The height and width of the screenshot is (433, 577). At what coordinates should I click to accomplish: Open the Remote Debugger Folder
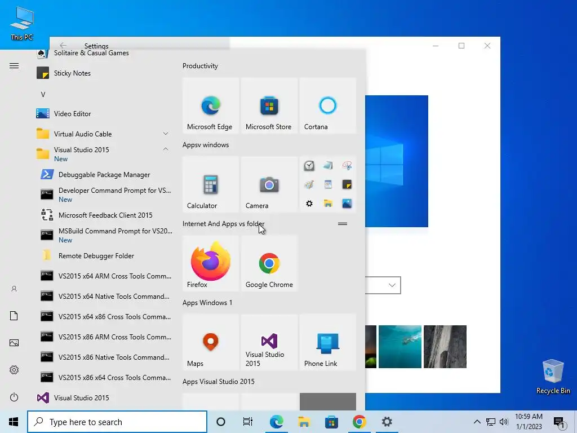(x=104, y=255)
